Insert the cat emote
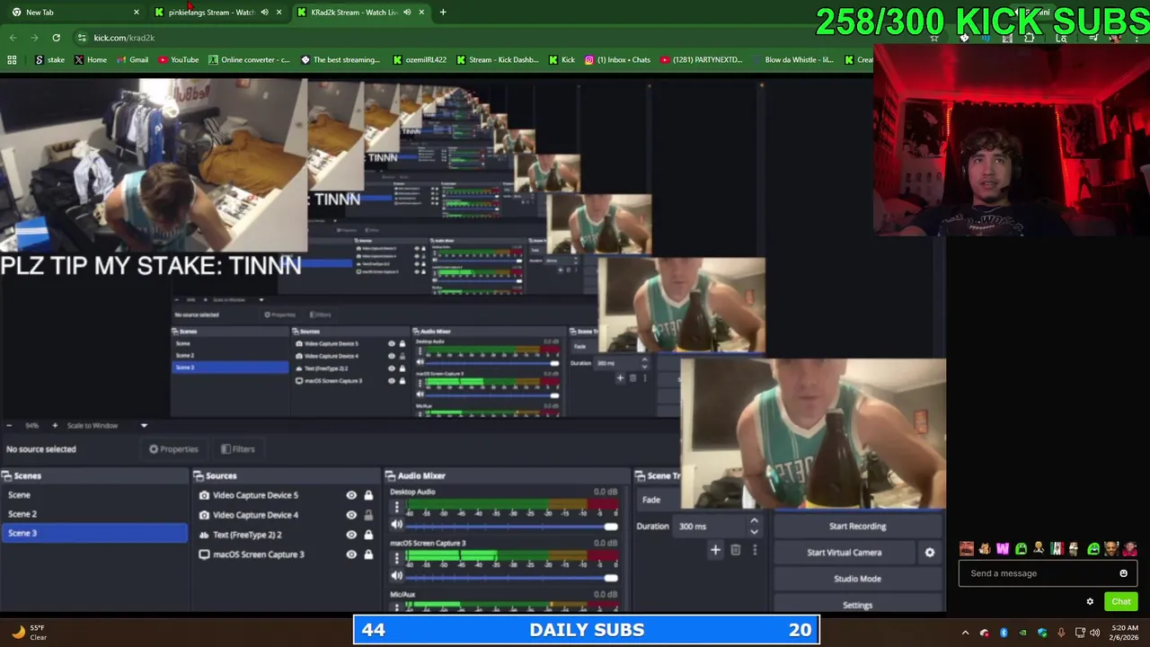Screen dimensions: 1150x647 coord(985,549)
